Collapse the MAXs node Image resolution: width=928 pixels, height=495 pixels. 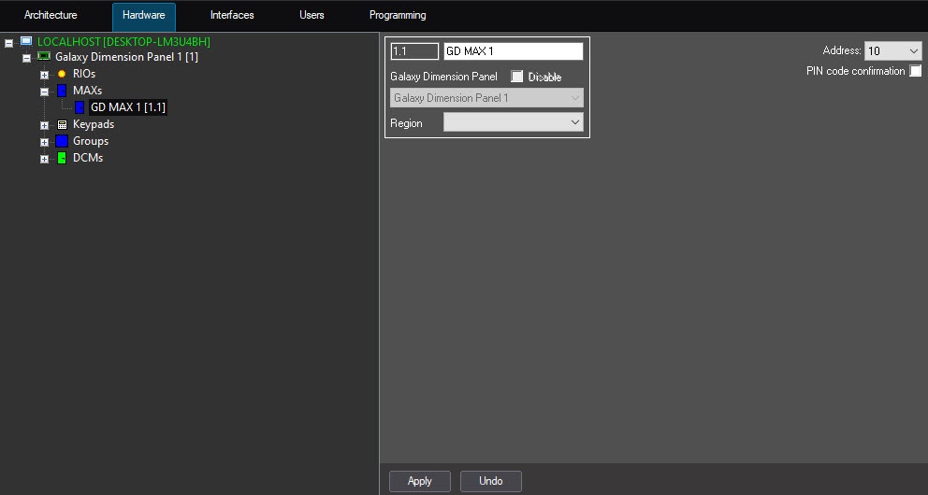pyautogui.click(x=44, y=92)
